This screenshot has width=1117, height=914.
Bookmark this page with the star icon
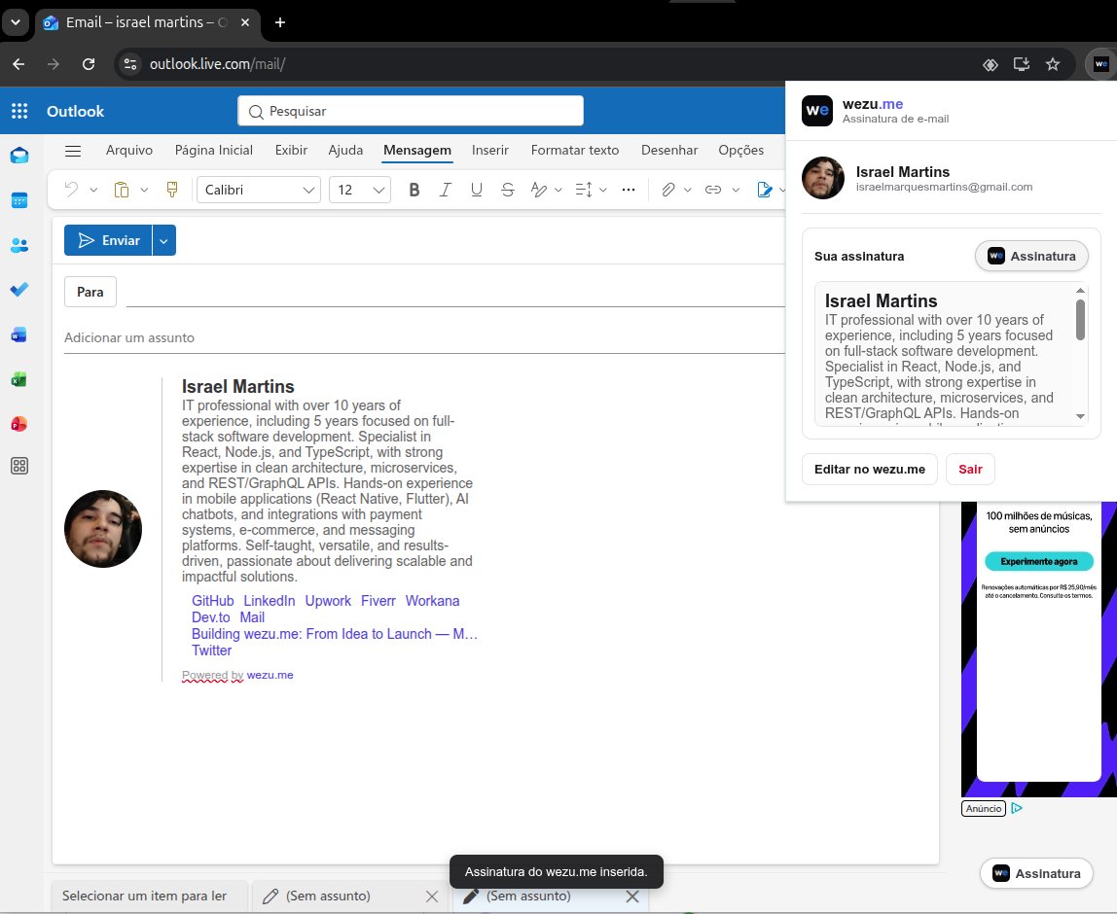point(1053,64)
